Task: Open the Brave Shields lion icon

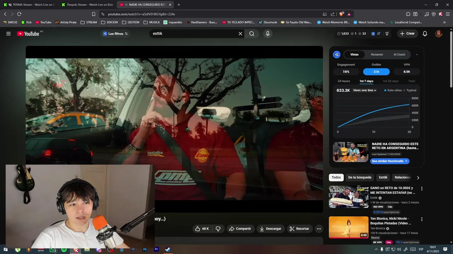Action: pyautogui.click(x=341, y=14)
